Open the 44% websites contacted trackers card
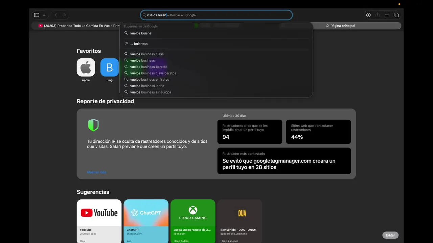The width and height of the screenshot is (433, 243). (x=318, y=132)
